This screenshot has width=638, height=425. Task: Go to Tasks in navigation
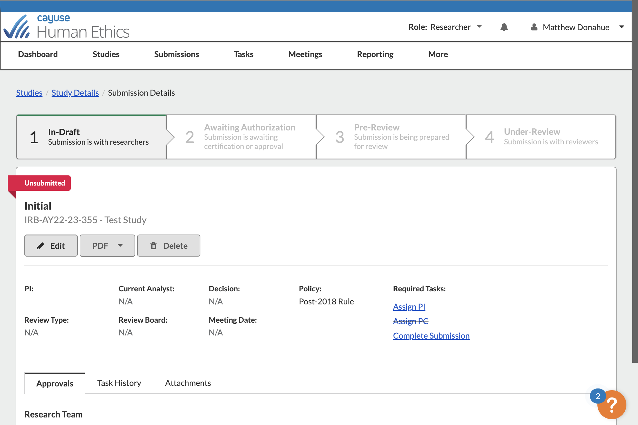click(x=244, y=54)
